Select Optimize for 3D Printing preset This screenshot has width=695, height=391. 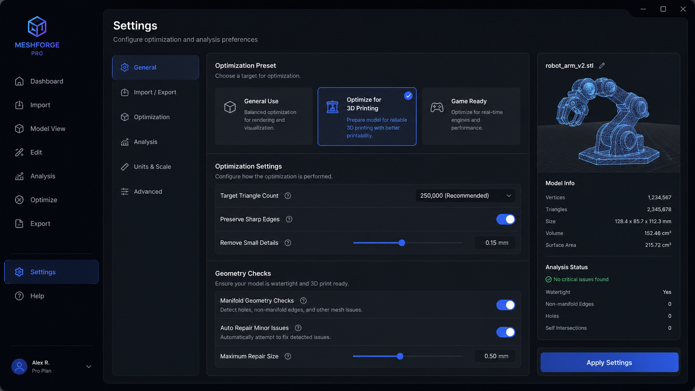point(367,116)
